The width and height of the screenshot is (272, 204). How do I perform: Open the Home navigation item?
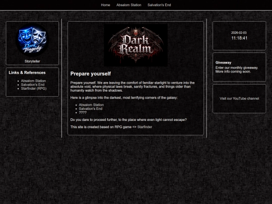coord(105,5)
